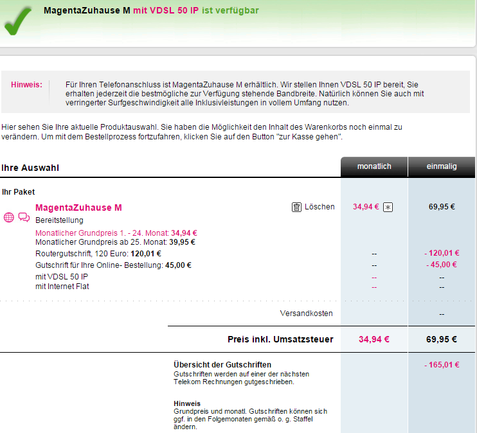Click the green availability checkmark
The width and height of the screenshot is (477, 433).
point(17,21)
